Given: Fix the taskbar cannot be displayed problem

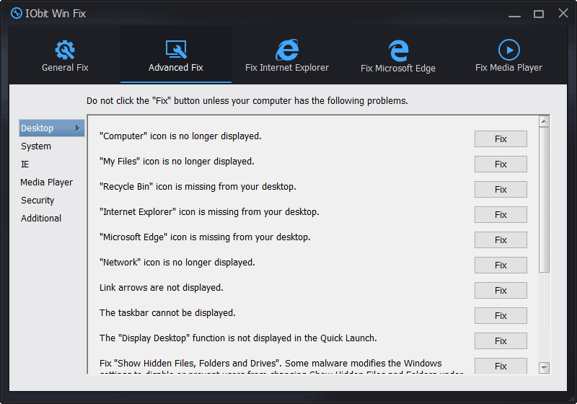Looking at the screenshot, I should click(501, 316).
